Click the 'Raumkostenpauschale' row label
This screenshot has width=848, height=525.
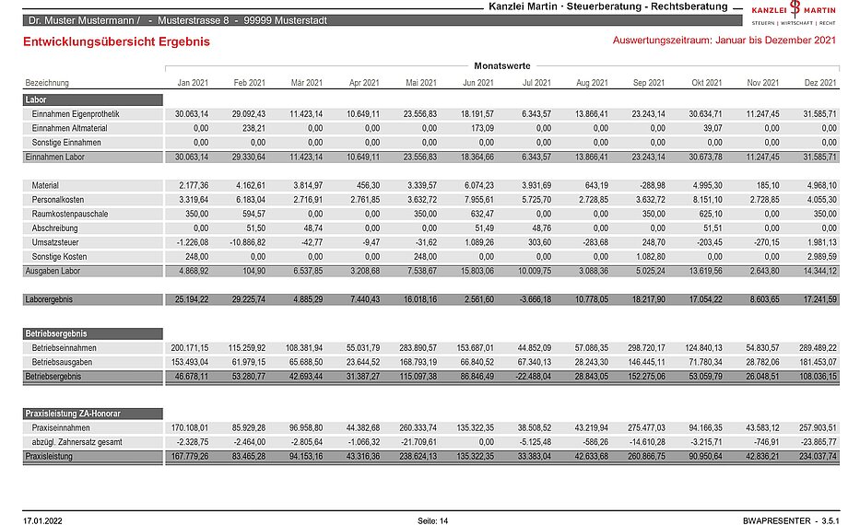pyautogui.click(x=70, y=214)
